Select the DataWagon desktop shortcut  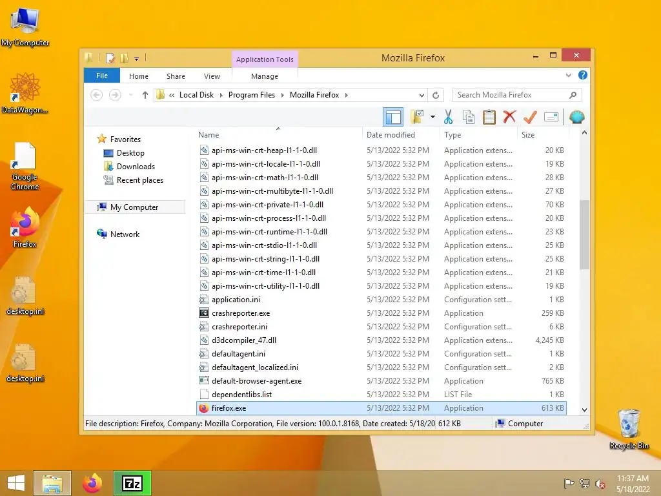[25, 93]
